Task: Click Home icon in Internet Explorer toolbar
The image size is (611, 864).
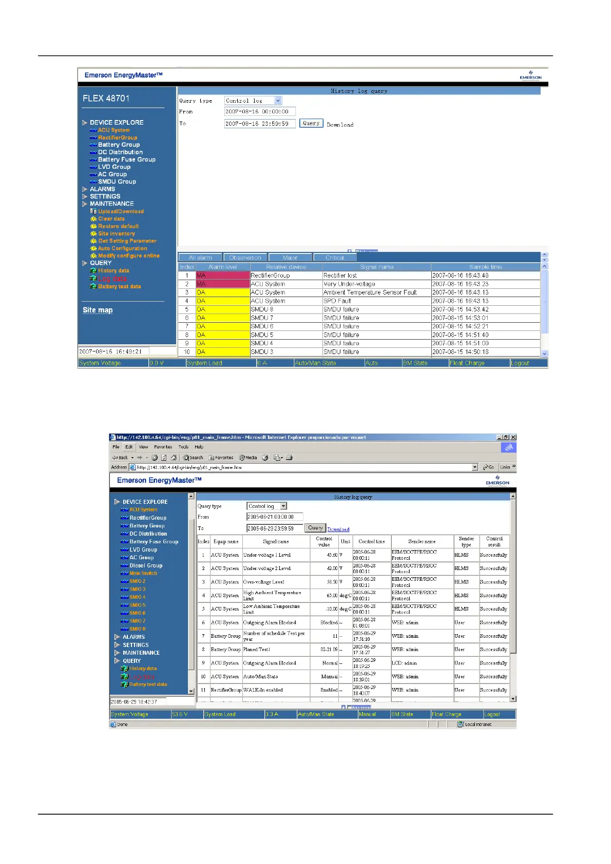Action: [x=174, y=458]
